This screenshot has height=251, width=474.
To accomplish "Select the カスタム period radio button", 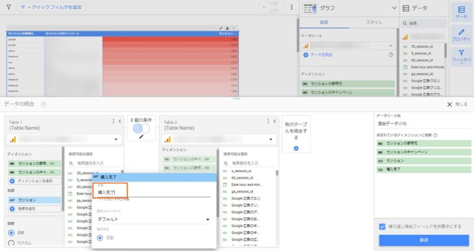I will click(12, 243).
